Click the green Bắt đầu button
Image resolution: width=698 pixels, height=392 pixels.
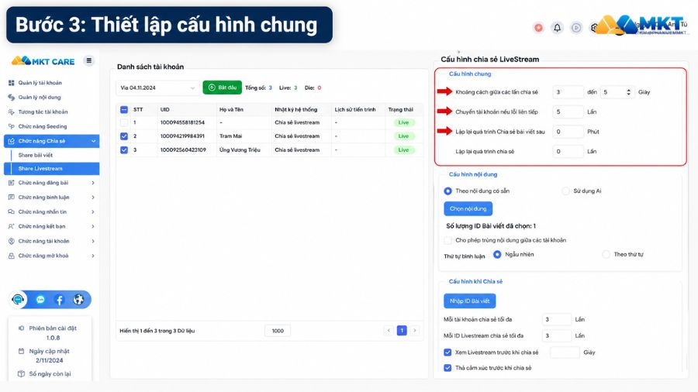[222, 88]
